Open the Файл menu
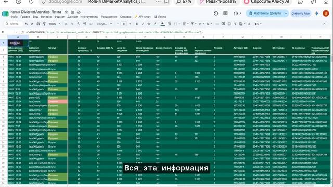Screen dimensions: 333x187 tap(14, 17)
